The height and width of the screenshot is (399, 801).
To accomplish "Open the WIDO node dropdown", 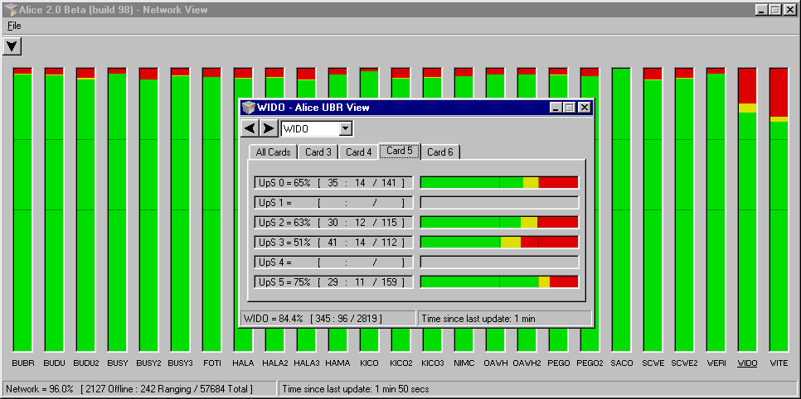I will pyautogui.click(x=346, y=129).
